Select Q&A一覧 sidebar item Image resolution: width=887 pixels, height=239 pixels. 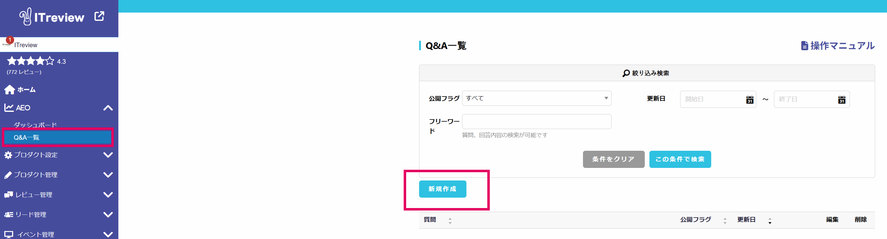tap(57, 137)
